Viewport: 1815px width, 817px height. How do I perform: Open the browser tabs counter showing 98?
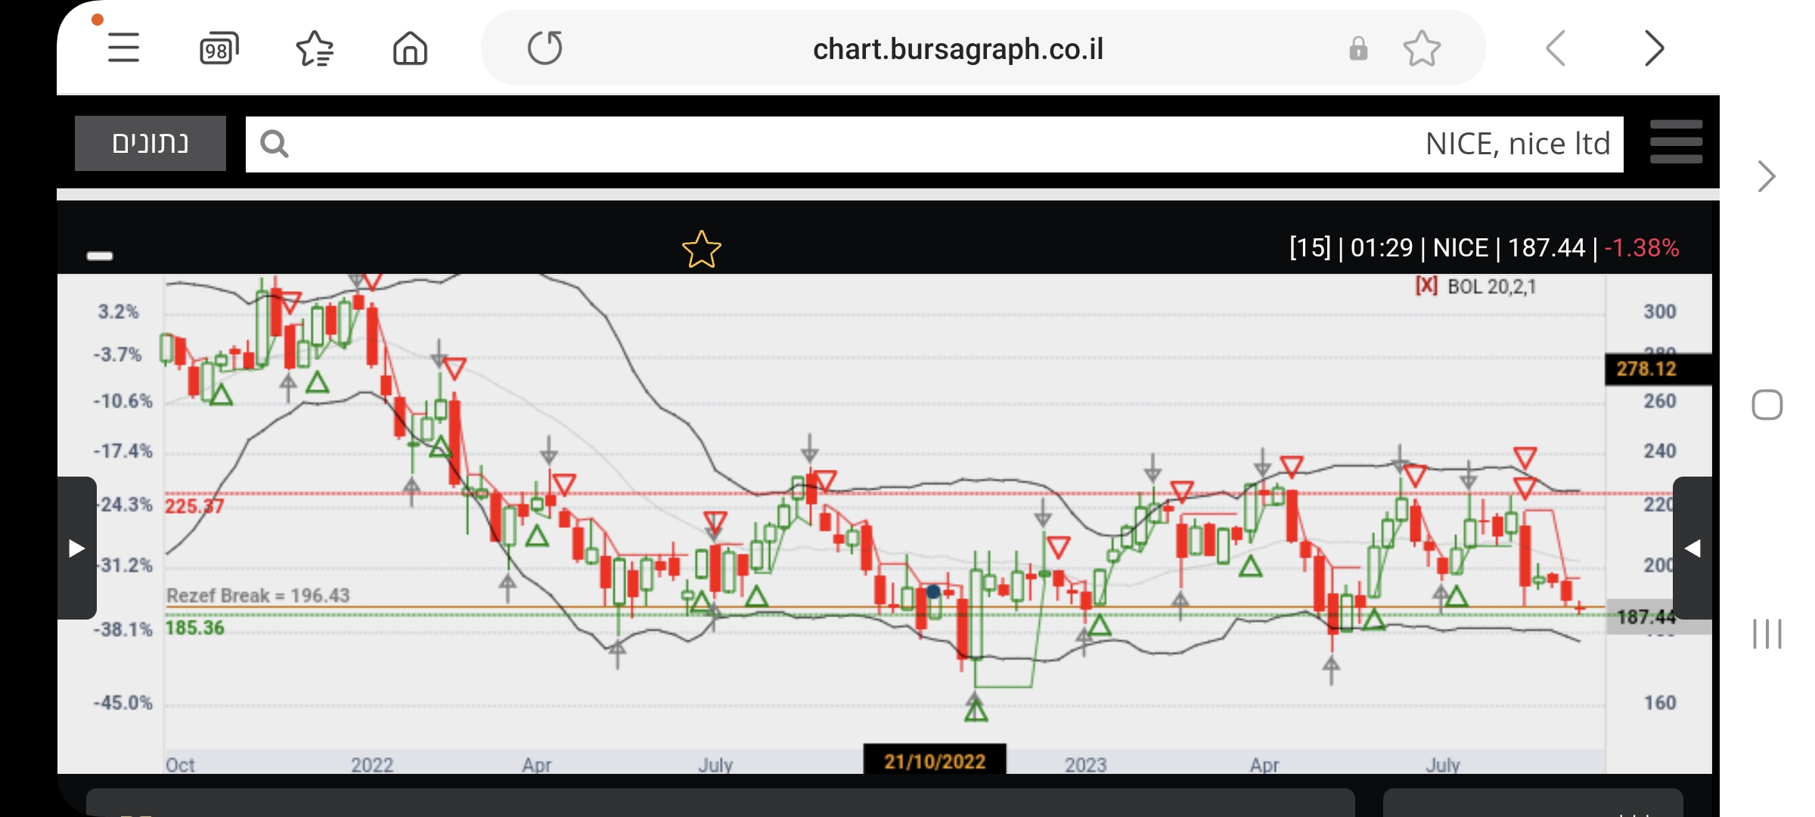coord(219,49)
